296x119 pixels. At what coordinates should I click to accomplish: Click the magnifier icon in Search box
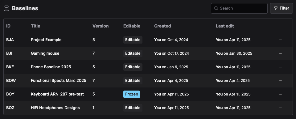tap(216, 8)
